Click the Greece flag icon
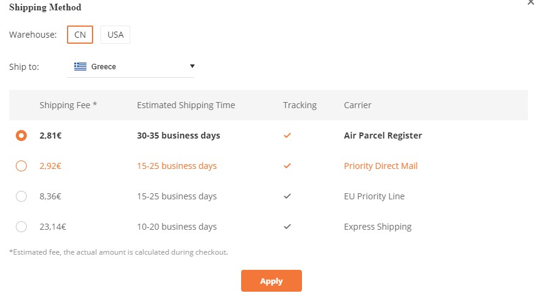This screenshot has width=537, height=299. click(80, 67)
